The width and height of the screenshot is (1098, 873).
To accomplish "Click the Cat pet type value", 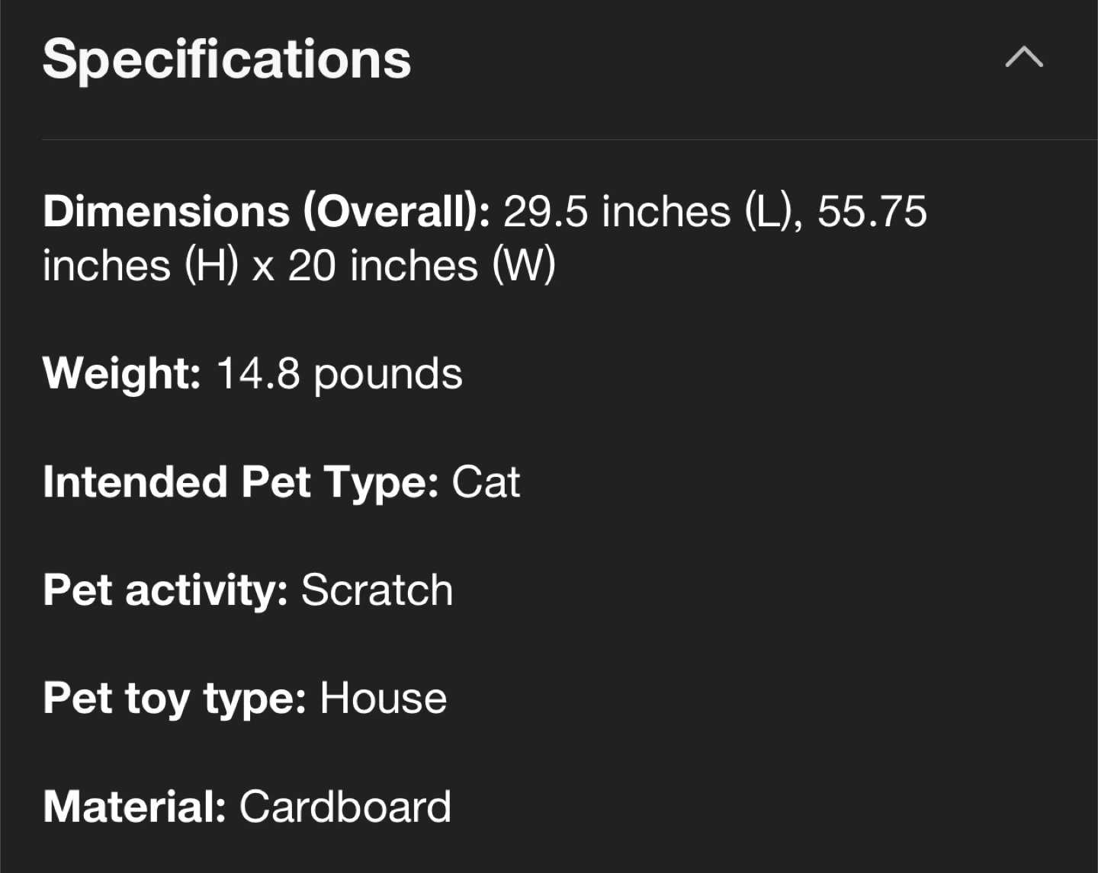I will pyautogui.click(x=486, y=482).
